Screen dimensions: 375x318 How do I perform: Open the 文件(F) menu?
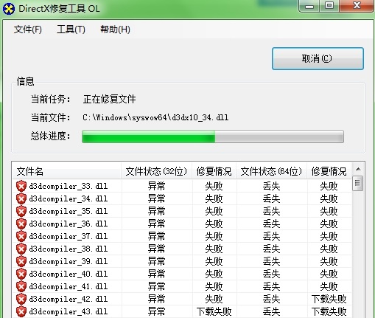coord(28,30)
